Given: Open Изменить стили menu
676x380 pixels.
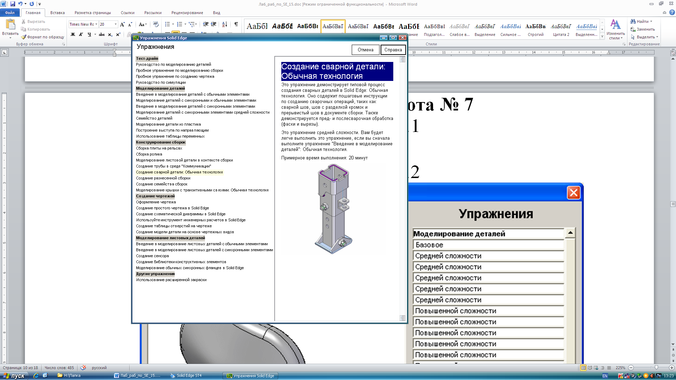Looking at the screenshot, I should click(615, 30).
